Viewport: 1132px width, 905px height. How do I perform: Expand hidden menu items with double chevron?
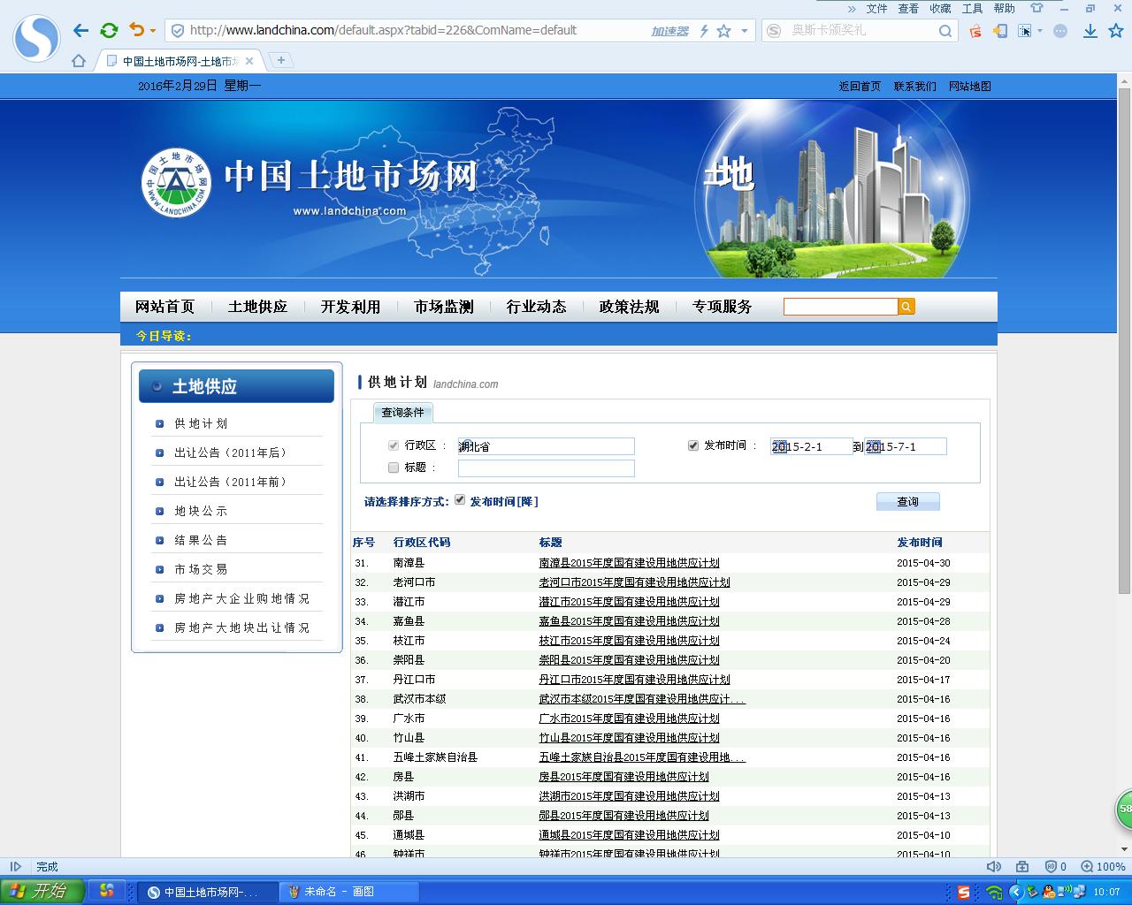(x=852, y=8)
